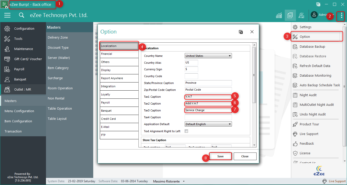Open the Application Default language dropdown

[x=208, y=124]
